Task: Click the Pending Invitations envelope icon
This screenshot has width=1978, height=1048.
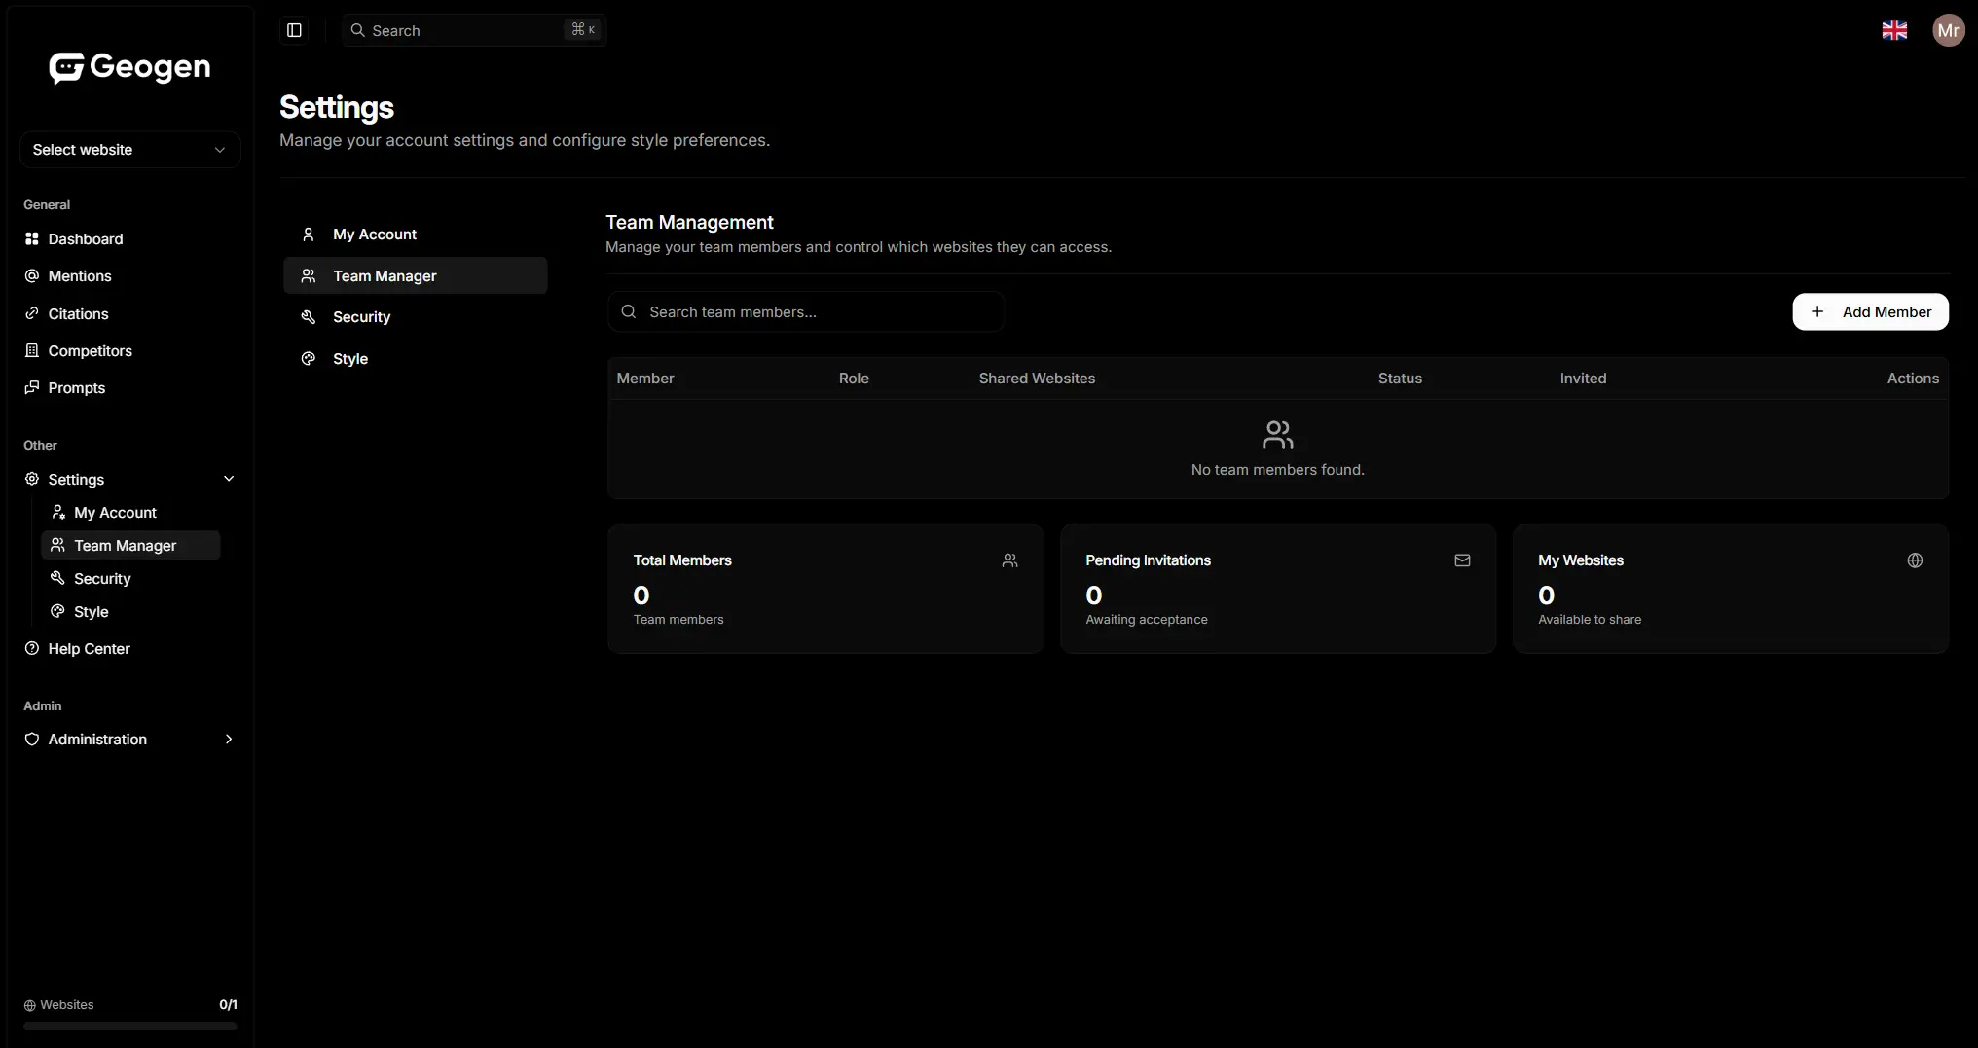Action: tap(1462, 560)
